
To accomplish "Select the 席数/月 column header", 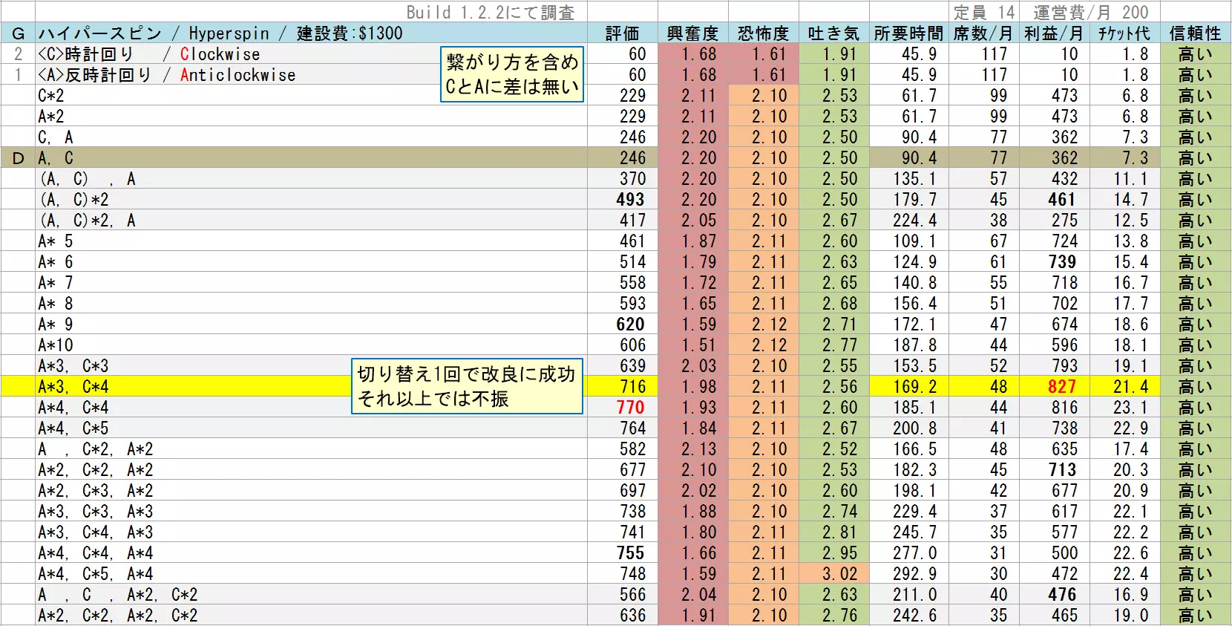I will tap(983, 33).
